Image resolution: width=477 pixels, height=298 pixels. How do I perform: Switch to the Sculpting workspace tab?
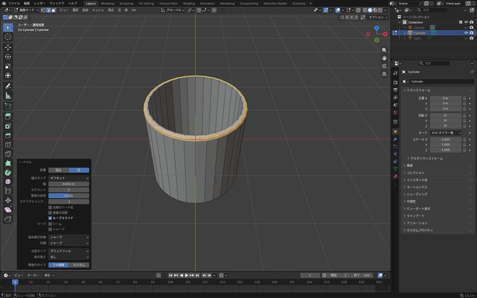[126, 3]
